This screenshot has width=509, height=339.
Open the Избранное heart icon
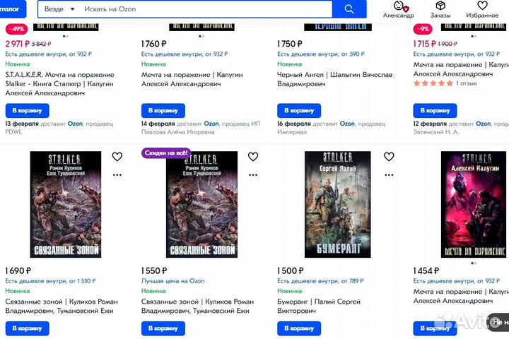482,5
